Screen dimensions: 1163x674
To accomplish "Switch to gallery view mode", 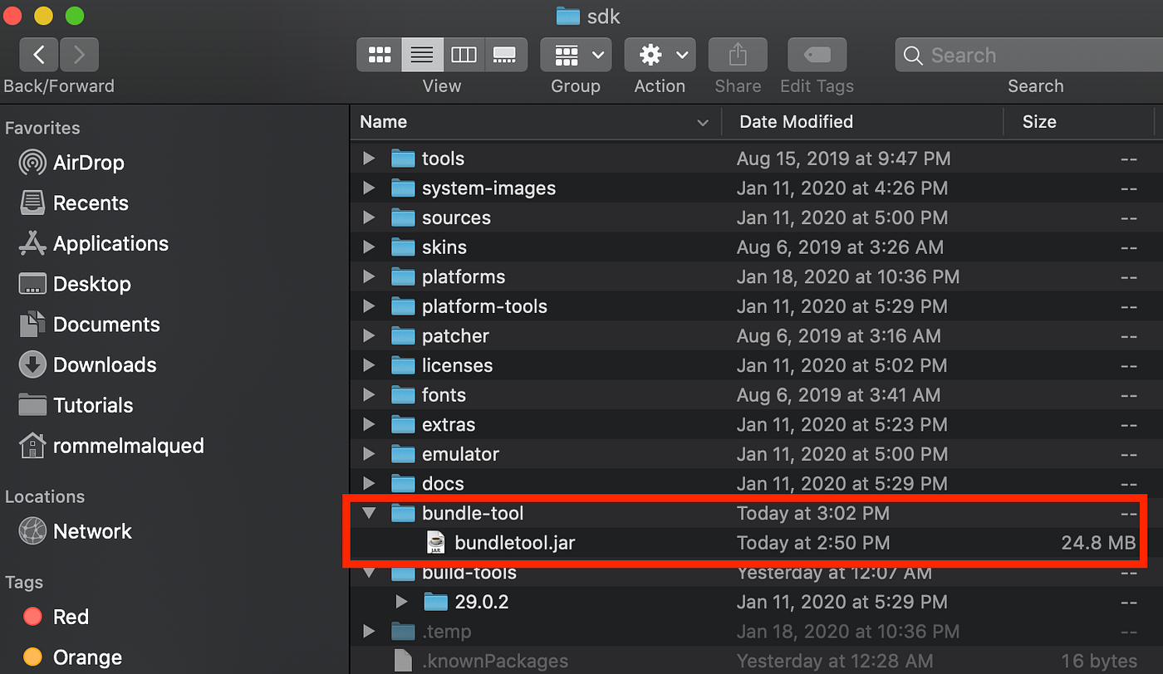I will pos(504,54).
